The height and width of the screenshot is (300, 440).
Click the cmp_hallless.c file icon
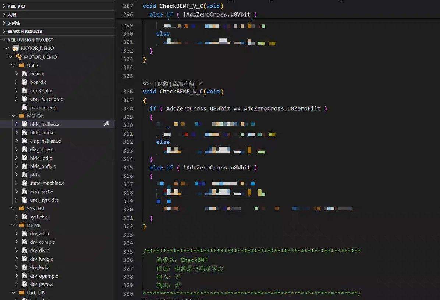coord(25,141)
